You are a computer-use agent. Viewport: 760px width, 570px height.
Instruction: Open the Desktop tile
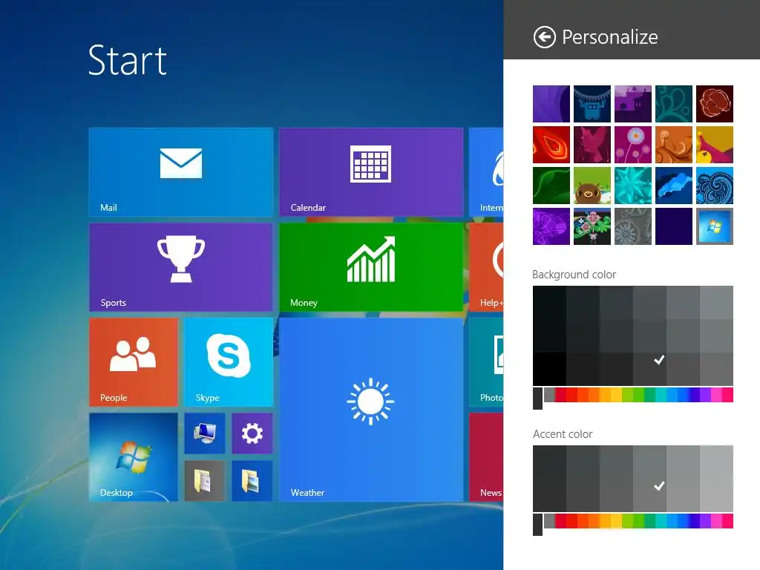tap(134, 457)
